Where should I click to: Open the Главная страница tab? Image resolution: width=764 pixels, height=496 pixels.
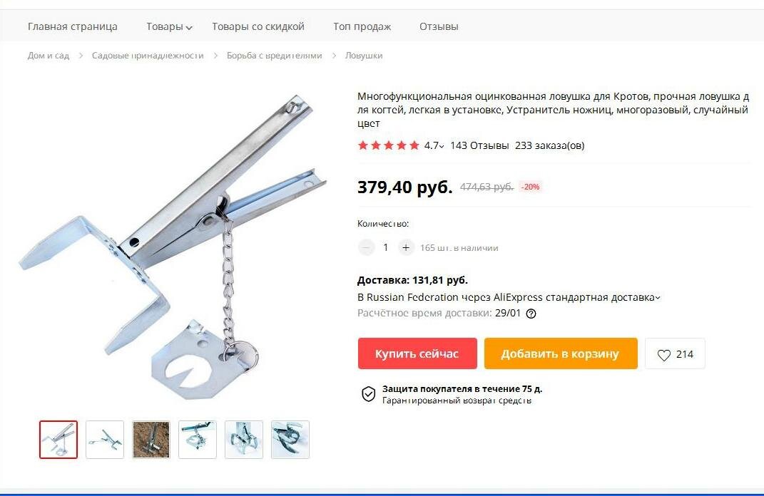pos(73,27)
